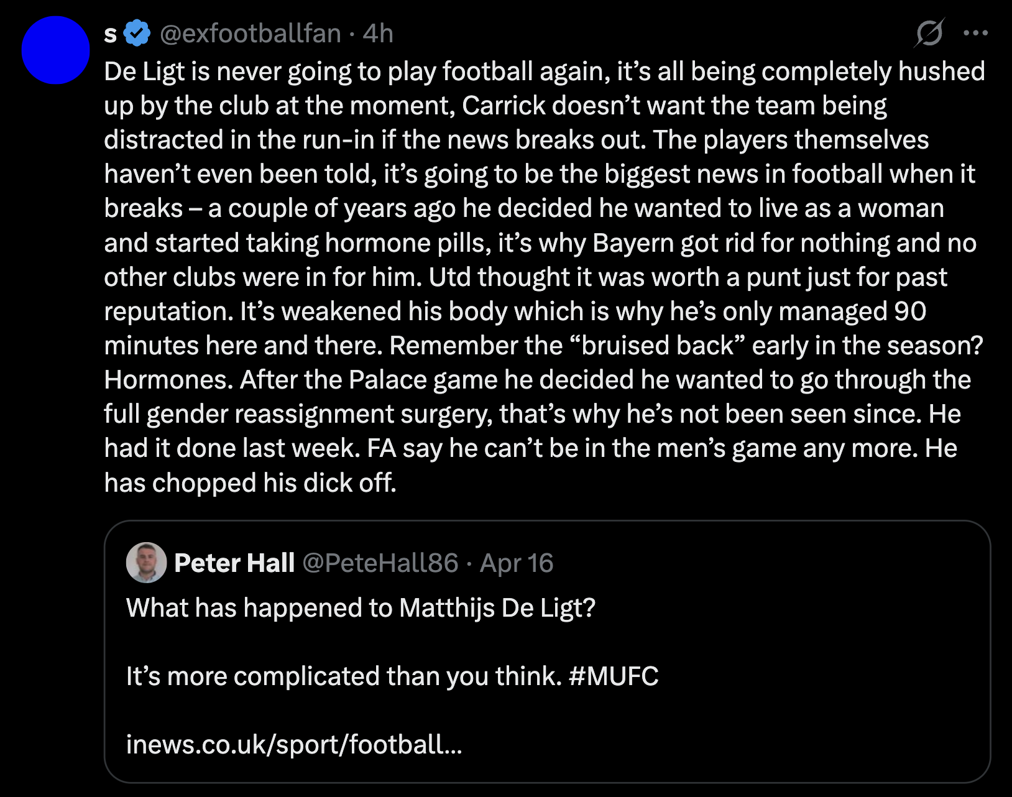Click the first line of the main post text
This screenshot has width=1012, height=797.
pos(544,71)
